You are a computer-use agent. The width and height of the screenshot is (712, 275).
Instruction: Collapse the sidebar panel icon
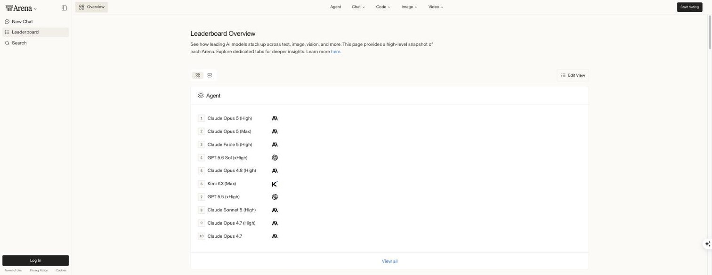[x=64, y=8]
